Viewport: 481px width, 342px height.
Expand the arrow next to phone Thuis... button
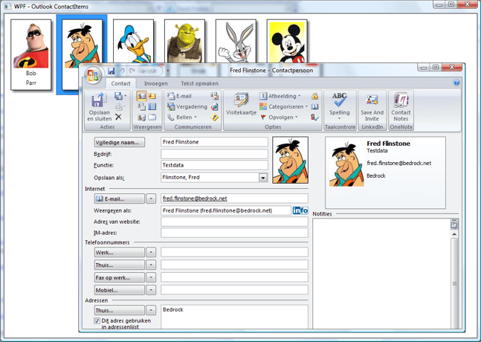tap(151, 265)
